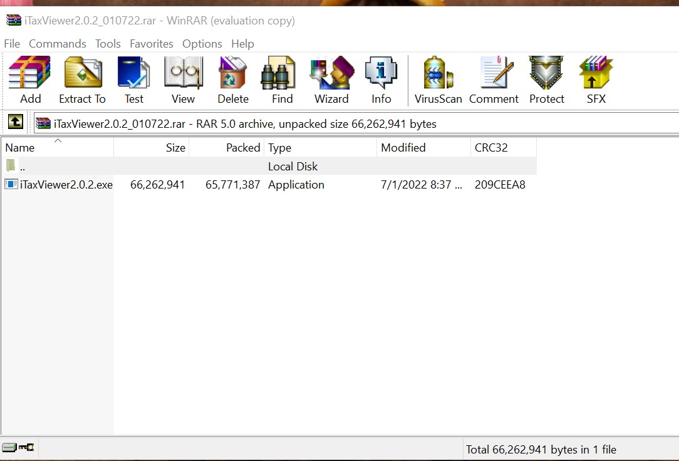This screenshot has width=679, height=461.
Task: Click the Application type cell
Action: [296, 185]
